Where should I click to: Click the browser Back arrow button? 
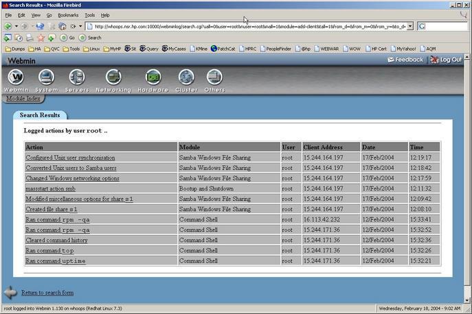8,26
